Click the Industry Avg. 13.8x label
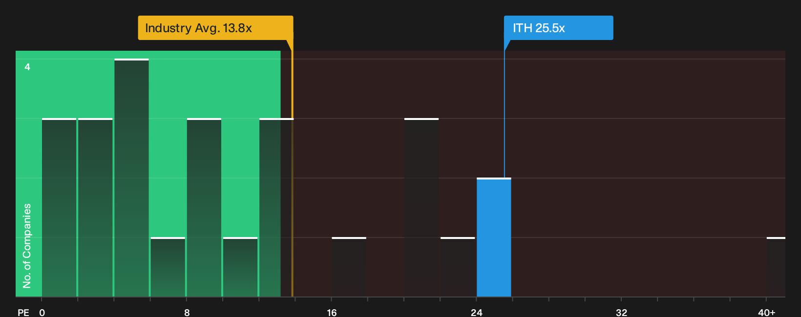Viewport: 801px width, 317px height. click(x=215, y=28)
